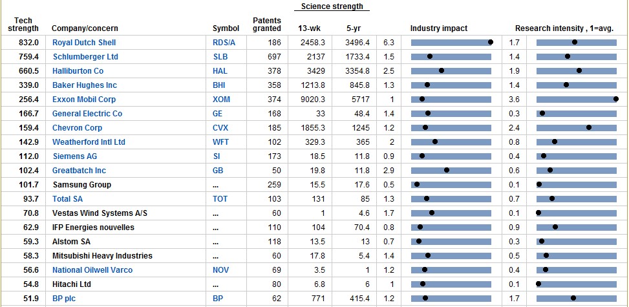Click Exxon Mobil's research intensity dot
629x307 pixels.
616,100
